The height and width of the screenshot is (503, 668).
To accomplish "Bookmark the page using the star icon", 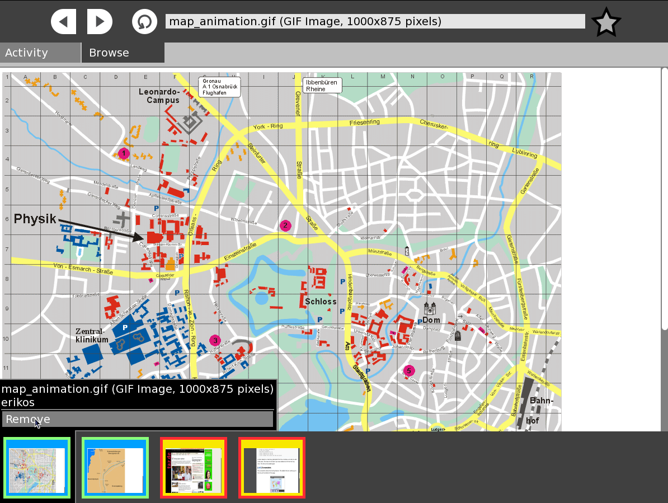I will point(606,22).
